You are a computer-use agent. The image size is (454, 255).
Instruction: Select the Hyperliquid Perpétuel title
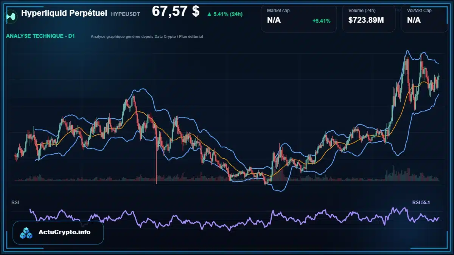(x=64, y=13)
